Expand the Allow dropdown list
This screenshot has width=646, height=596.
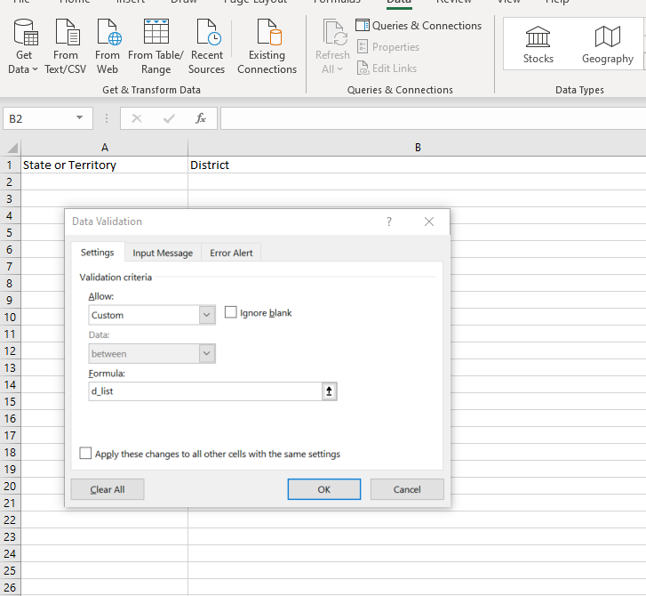point(207,315)
